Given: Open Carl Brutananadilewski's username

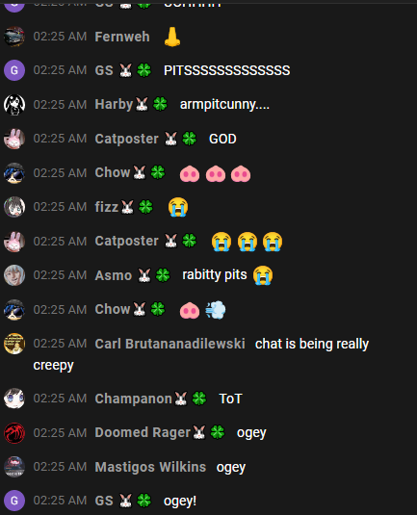Looking at the screenshot, I should [x=169, y=344].
